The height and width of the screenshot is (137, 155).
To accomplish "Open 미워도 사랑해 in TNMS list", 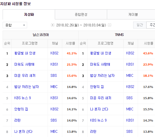I will click(100, 65).
